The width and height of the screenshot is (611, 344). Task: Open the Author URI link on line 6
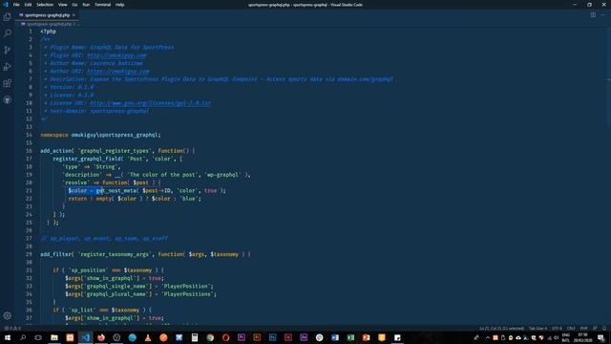tap(118, 72)
